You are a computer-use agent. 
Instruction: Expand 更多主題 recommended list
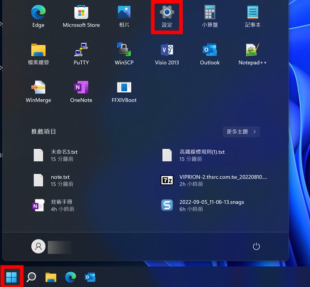pyautogui.click(x=241, y=132)
